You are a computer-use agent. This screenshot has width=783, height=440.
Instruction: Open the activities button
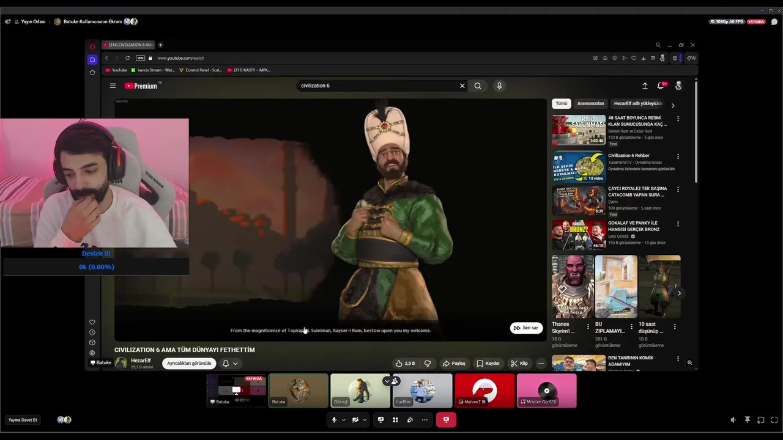click(x=395, y=420)
